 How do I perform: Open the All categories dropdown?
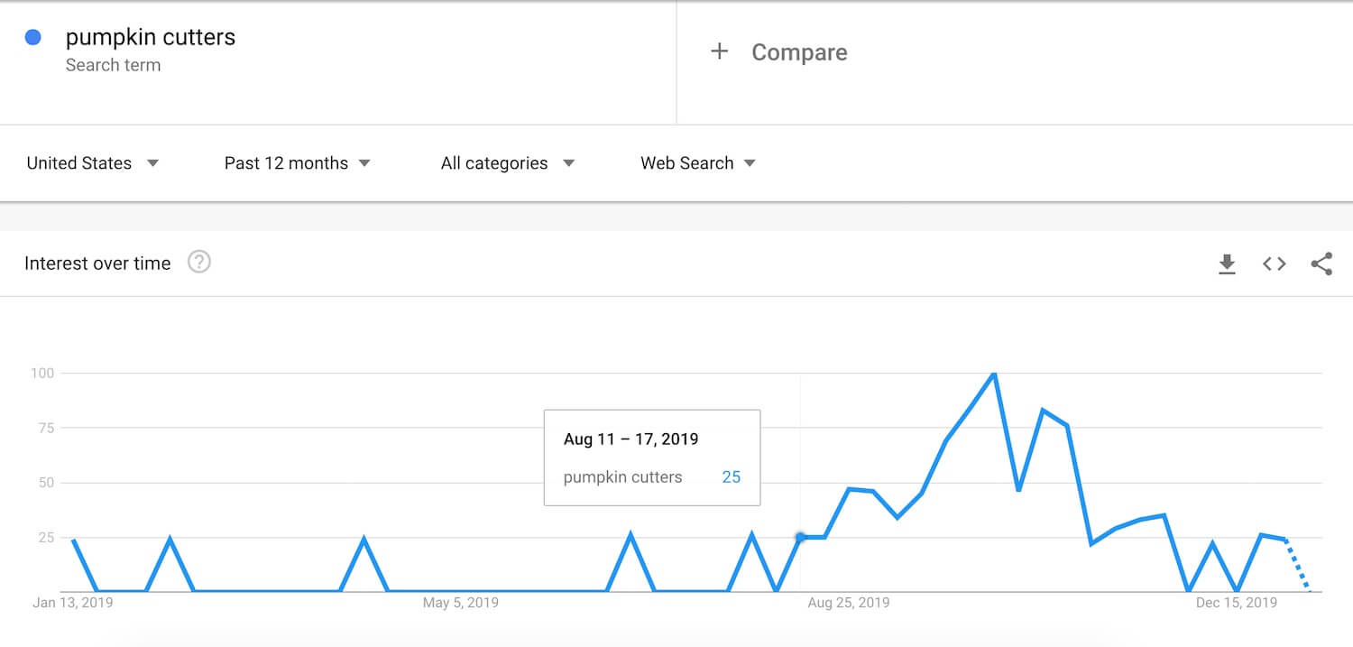pyautogui.click(x=507, y=163)
